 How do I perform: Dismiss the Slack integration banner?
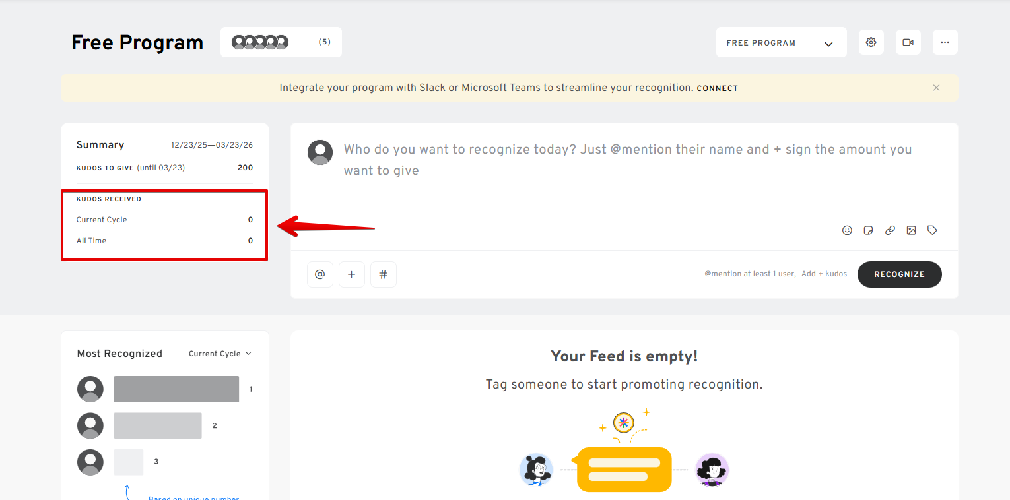click(x=936, y=88)
